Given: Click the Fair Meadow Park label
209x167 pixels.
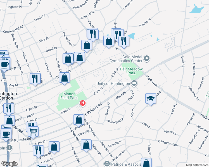Looking at the screenshot, I should point(131,71).
